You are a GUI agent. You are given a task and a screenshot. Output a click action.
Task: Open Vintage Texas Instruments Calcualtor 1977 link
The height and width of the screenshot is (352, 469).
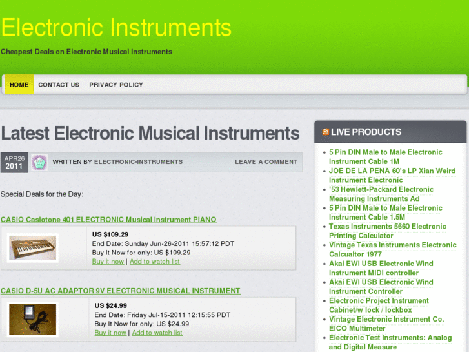393,249
